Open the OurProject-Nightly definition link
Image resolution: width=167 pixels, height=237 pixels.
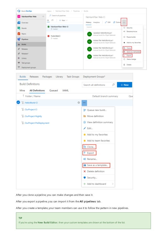pyautogui.click(x=34, y=116)
